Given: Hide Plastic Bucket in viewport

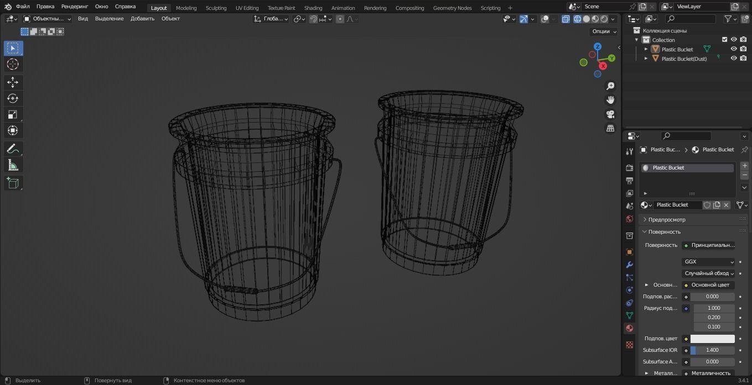Looking at the screenshot, I should (x=734, y=49).
